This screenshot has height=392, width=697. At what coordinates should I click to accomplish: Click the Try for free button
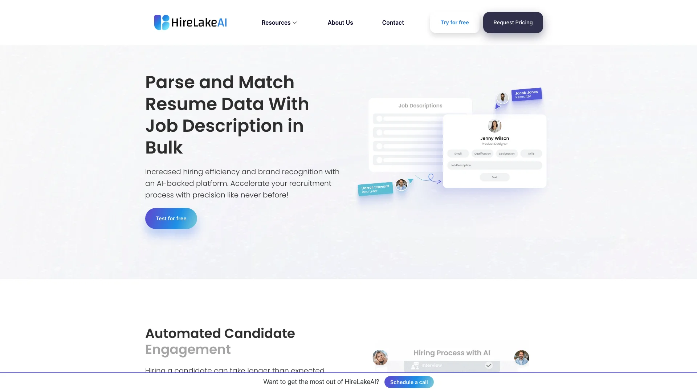(x=454, y=23)
